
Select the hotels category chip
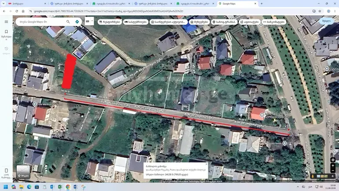point(136,22)
